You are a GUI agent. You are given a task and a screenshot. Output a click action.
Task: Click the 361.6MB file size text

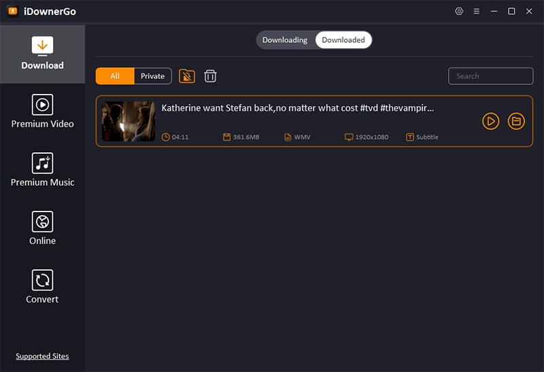[x=246, y=137]
